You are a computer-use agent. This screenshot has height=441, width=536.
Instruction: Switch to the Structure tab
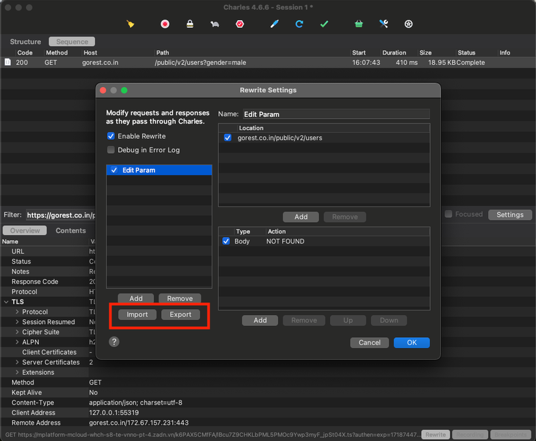coord(25,42)
